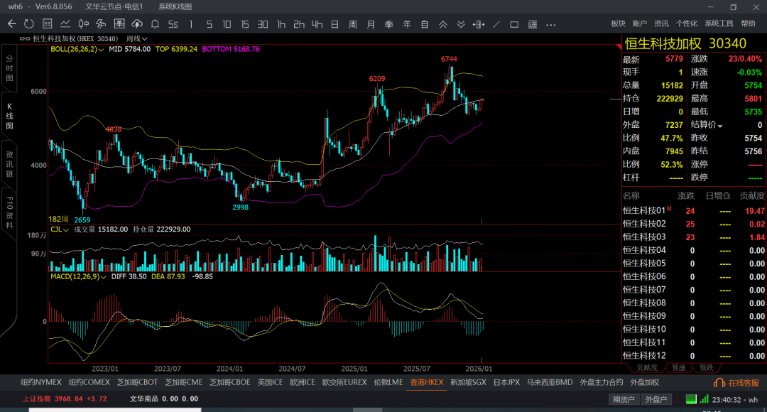Expand the 周线 period dropdown
767x412 pixels.
tap(137, 38)
